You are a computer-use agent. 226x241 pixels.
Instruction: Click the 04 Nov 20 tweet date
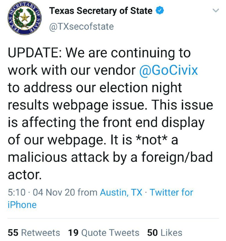[x=54, y=192]
